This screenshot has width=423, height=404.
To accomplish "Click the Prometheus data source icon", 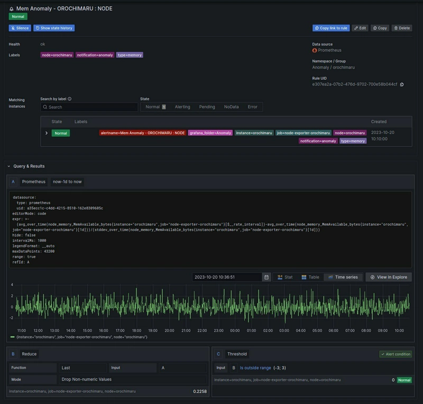I will [x=315, y=50].
